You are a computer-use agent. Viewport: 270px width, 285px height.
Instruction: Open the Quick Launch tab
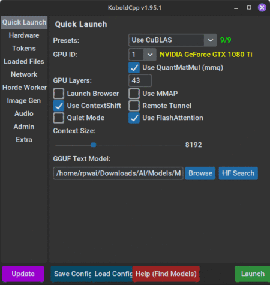point(24,22)
